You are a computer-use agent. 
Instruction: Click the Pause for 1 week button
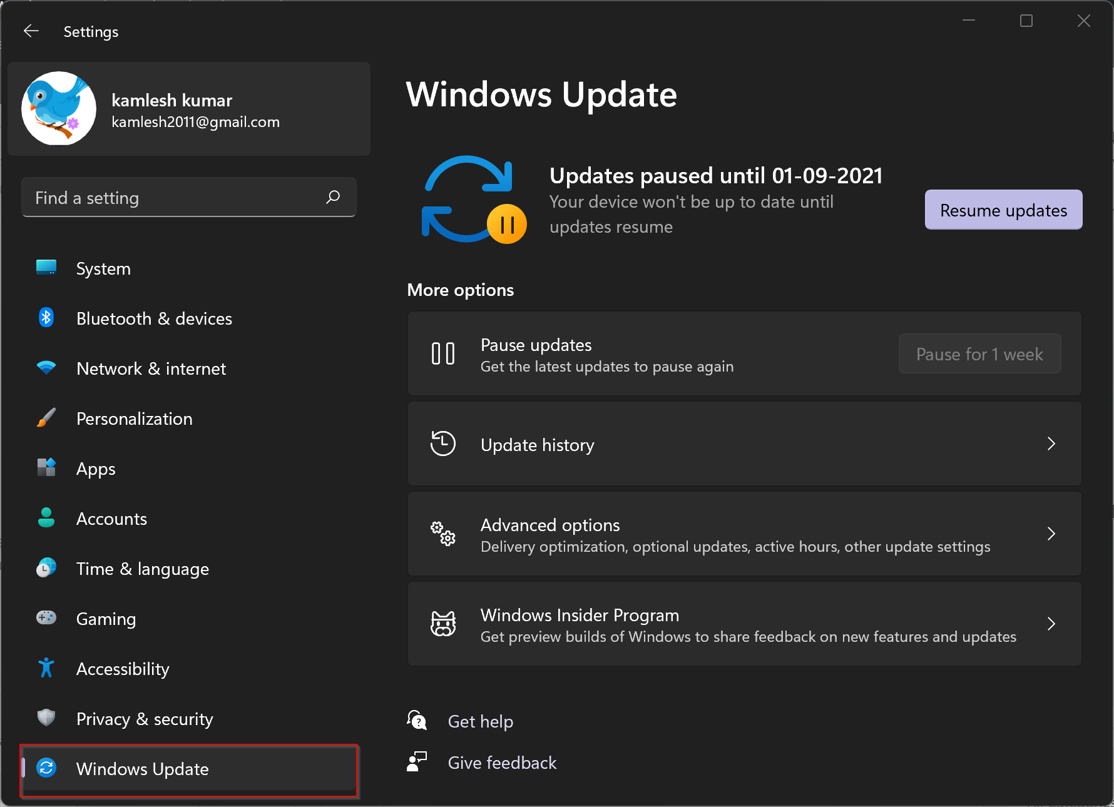(979, 353)
